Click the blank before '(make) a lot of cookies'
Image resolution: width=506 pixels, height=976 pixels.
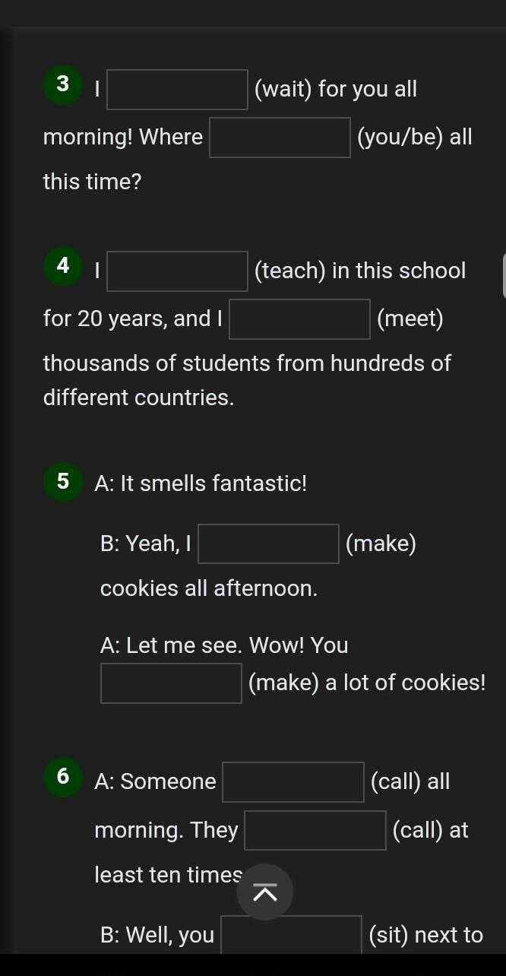172,683
